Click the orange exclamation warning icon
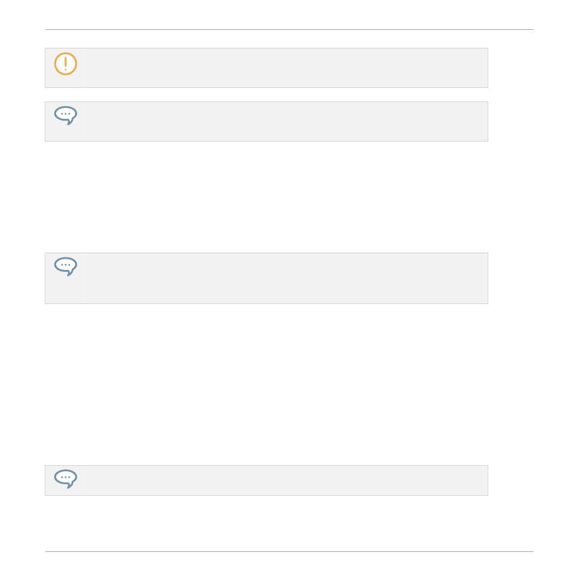This screenshot has height=568, width=567. coord(66,64)
